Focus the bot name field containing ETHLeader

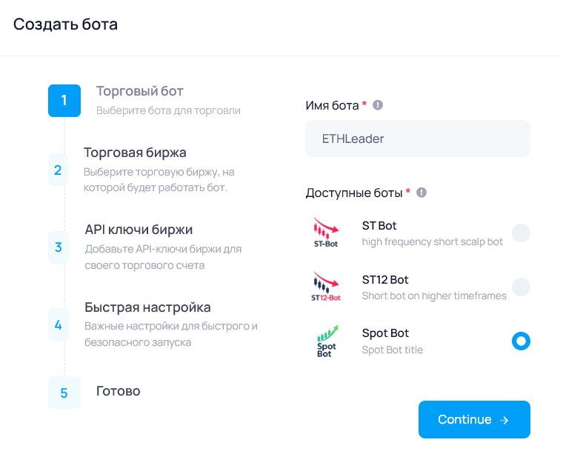418,138
